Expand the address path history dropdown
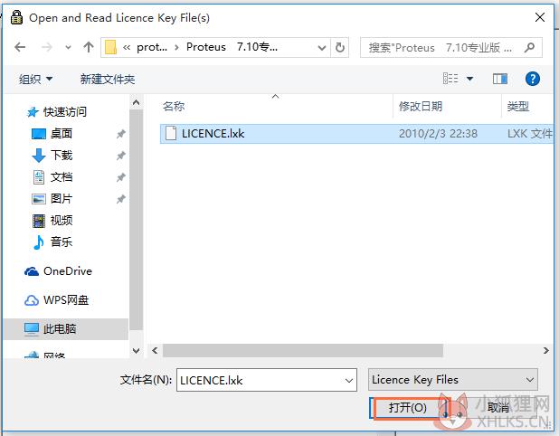 tap(322, 47)
